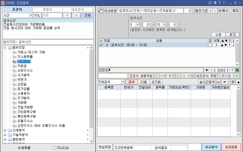Open the start hour dropdown showing 9
This screenshot has width=243, height=152.
[137, 24]
